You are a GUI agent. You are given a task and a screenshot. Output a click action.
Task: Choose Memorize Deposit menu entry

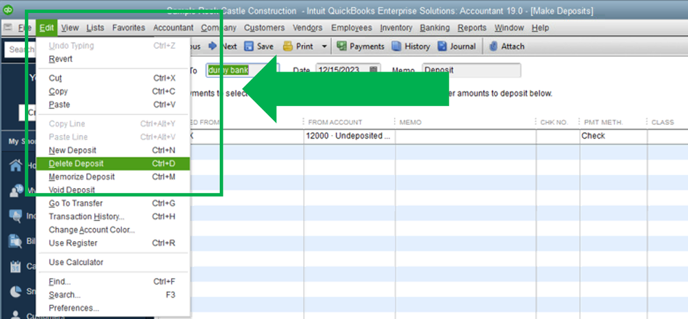(x=113, y=176)
